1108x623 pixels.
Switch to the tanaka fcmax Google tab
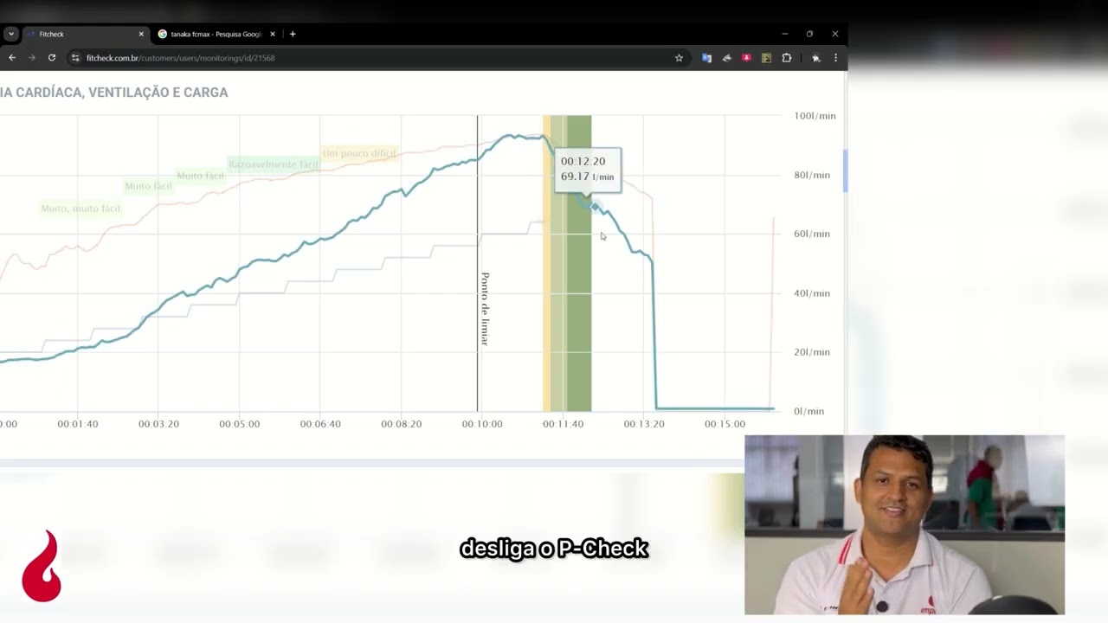pyautogui.click(x=216, y=34)
